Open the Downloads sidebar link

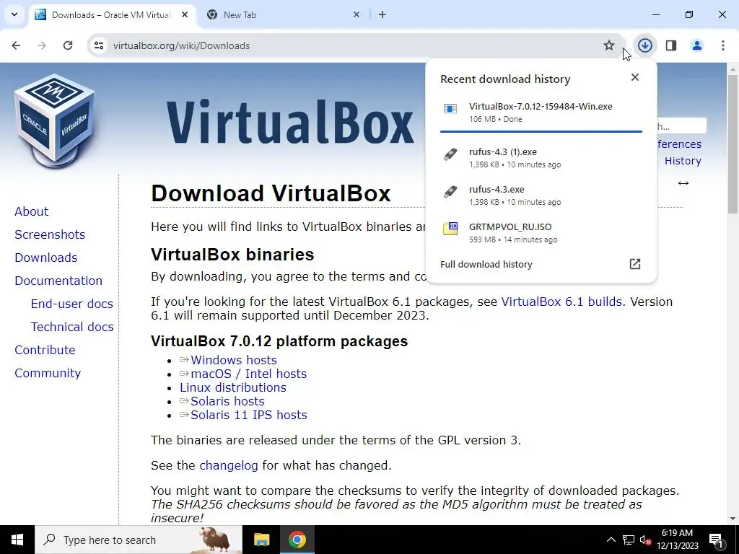45,258
